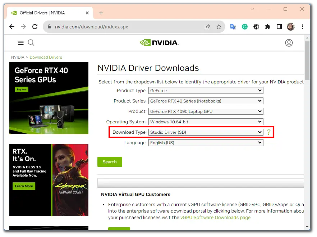The image size is (317, 237).
Task: Click the NVIDIA logo
Action: point(159,43)
